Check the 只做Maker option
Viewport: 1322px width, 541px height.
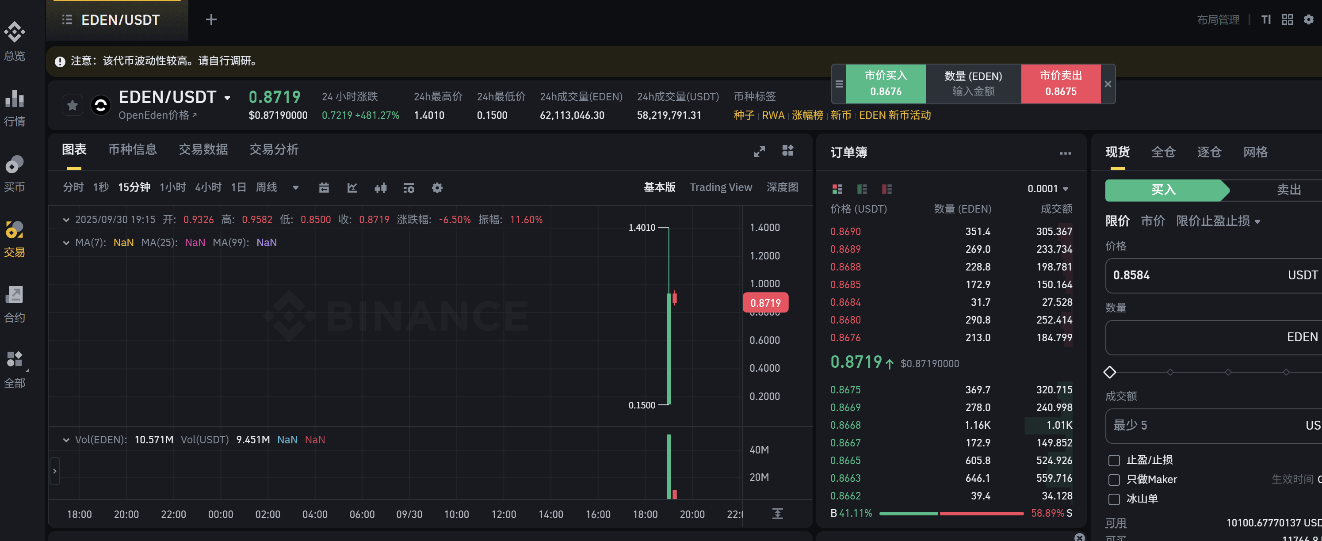1114,480
